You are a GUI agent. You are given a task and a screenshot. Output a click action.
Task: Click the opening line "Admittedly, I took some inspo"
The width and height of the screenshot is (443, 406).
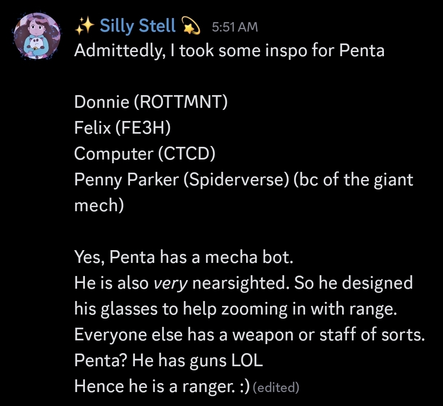[x=229, y=50]
